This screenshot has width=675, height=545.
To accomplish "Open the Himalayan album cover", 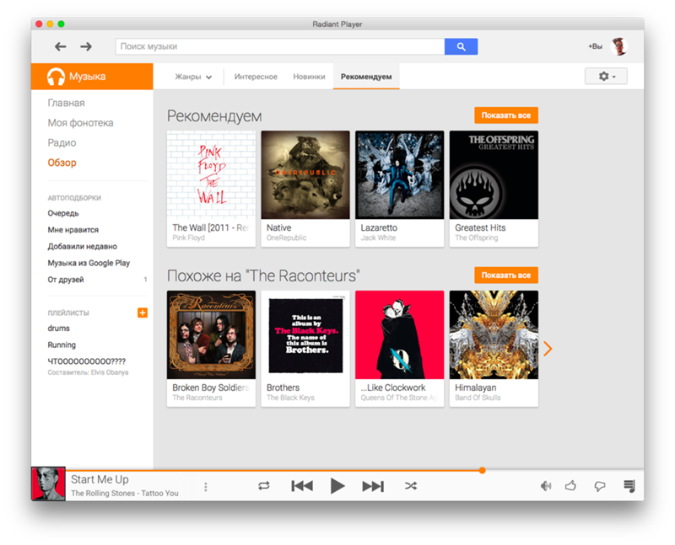I will coord(494,334).
